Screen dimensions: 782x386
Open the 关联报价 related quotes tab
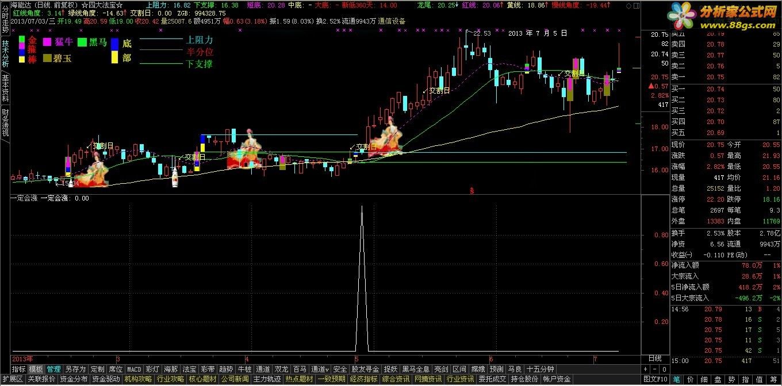[41, 379]
